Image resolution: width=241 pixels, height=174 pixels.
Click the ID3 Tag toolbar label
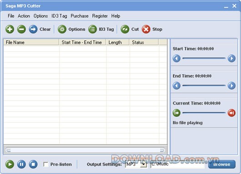[106, 29]
